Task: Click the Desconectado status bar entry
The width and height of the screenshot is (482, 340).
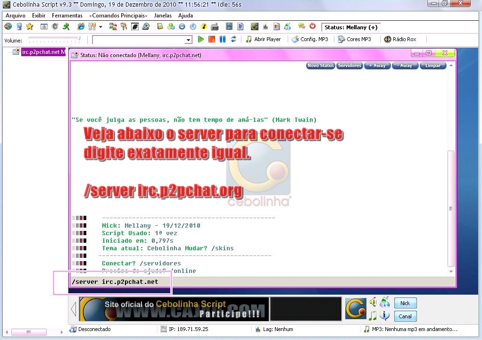Action: (91, 329)
